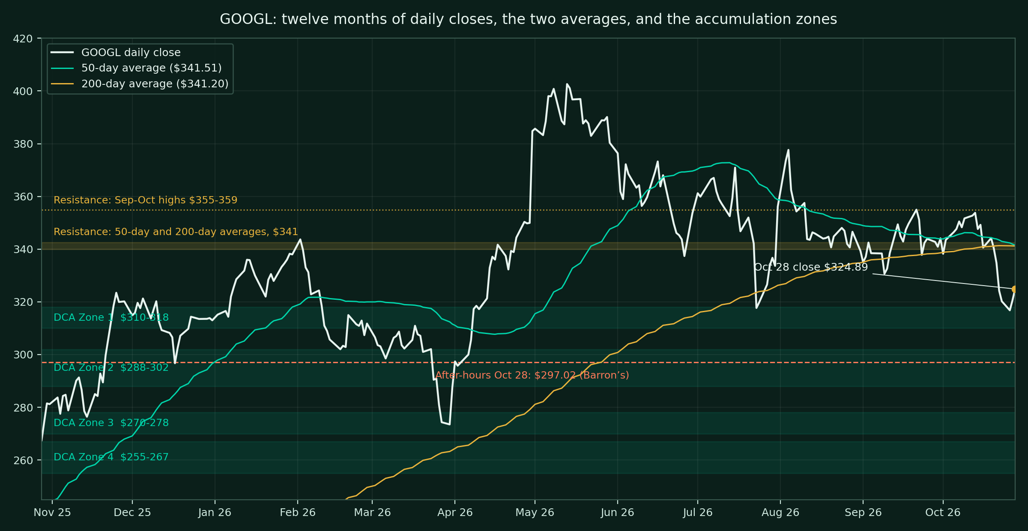This screenshot has width=1028, height=531.
Task: Click the 300 y-axis value
Action: (x=23, y=355)
